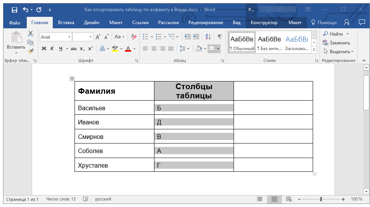Image resolution: width=370 pixels, height=207 pixels.
Task: Switch to the Дизайн tab
Action: pyautogui.click(x=92, y=23)
